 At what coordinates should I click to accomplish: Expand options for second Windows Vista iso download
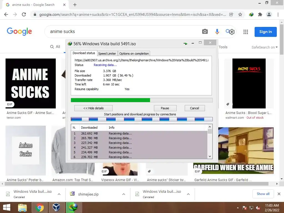[x=188, y=194]
